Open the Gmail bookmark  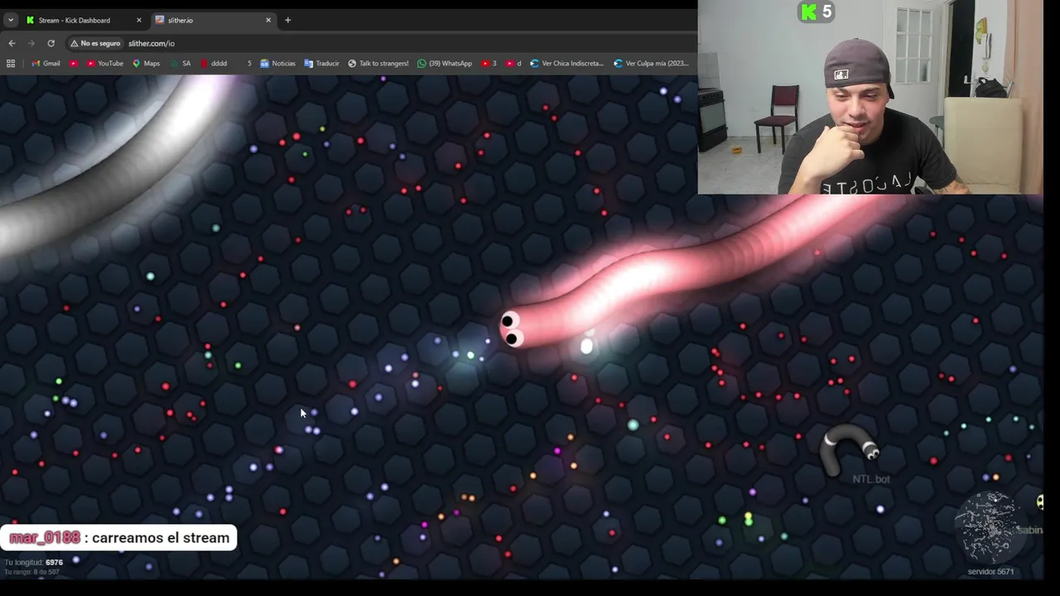tap(46, 63)
